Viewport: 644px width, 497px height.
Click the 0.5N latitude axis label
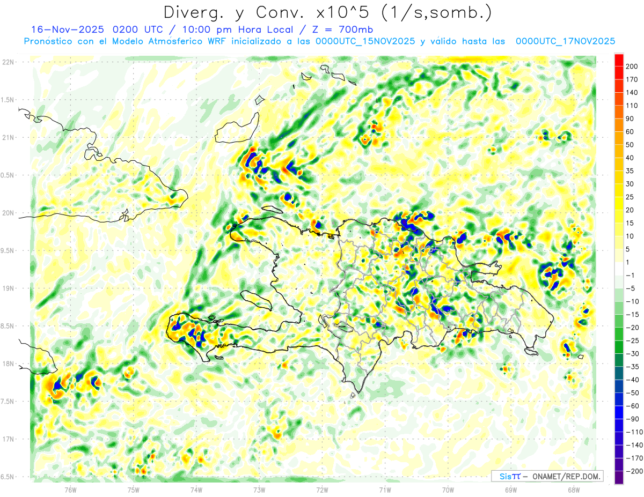[8, 175]
